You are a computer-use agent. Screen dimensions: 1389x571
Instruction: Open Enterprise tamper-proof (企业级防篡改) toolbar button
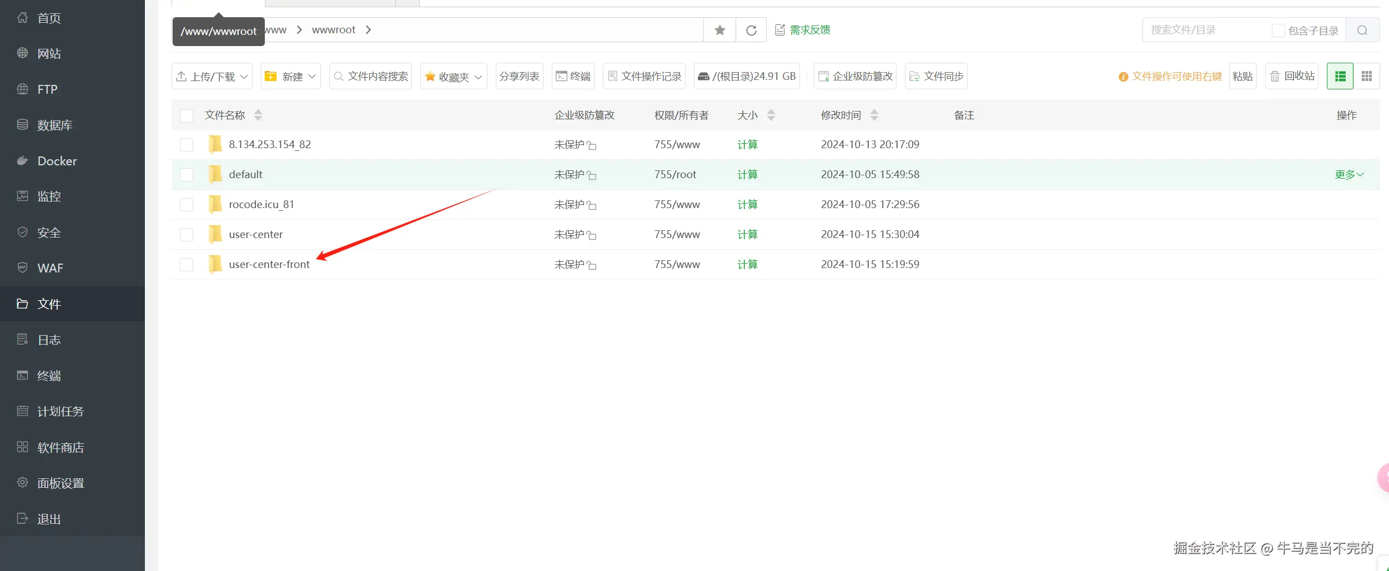[x=855, y=76]
